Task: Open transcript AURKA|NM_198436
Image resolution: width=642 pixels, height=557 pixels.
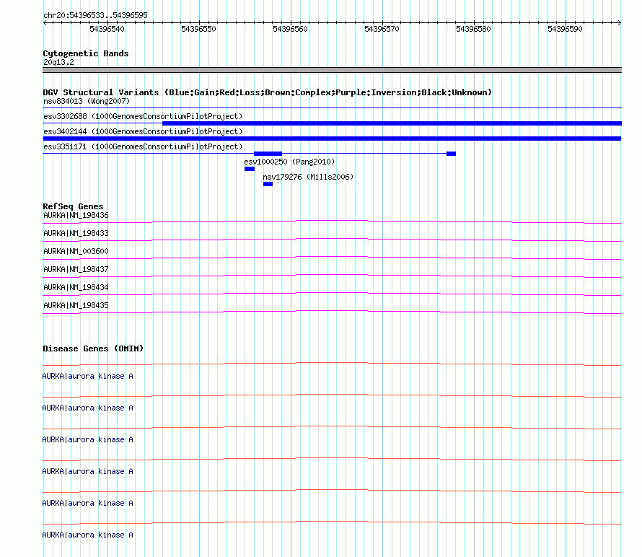Action: tap(76, 216)
